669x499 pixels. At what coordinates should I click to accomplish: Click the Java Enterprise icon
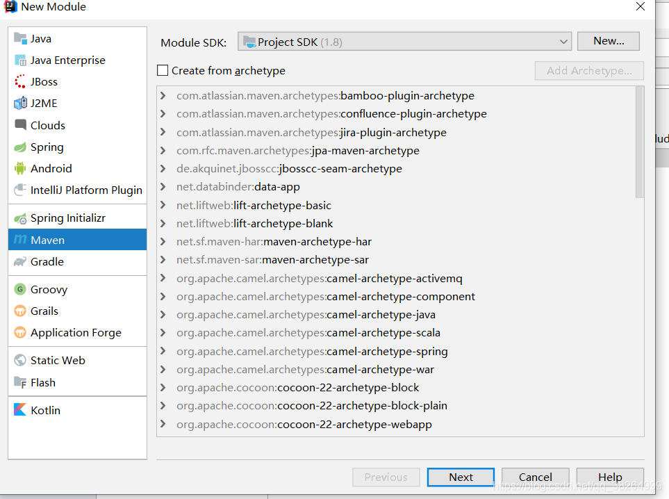click(20, 60)
